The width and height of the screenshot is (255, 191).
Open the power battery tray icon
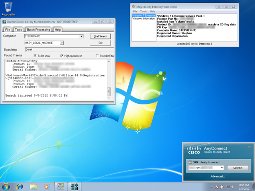tap(222, 187)
